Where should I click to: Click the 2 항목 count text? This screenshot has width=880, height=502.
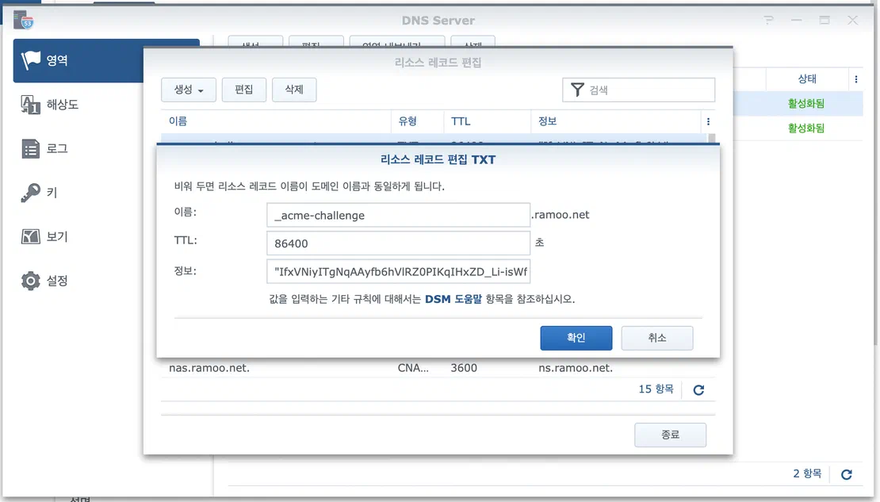pos(807,474)
